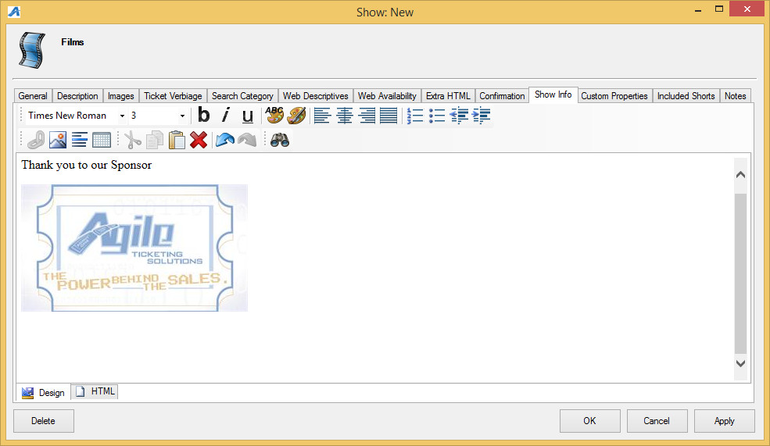This screenshot has height=446, width=770.
Task: Redo the last edit
Action: tap(247, 141)
